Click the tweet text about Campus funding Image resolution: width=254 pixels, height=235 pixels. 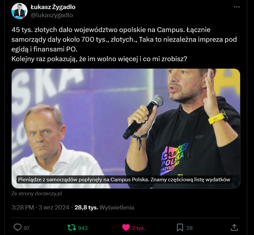point(124,39)
